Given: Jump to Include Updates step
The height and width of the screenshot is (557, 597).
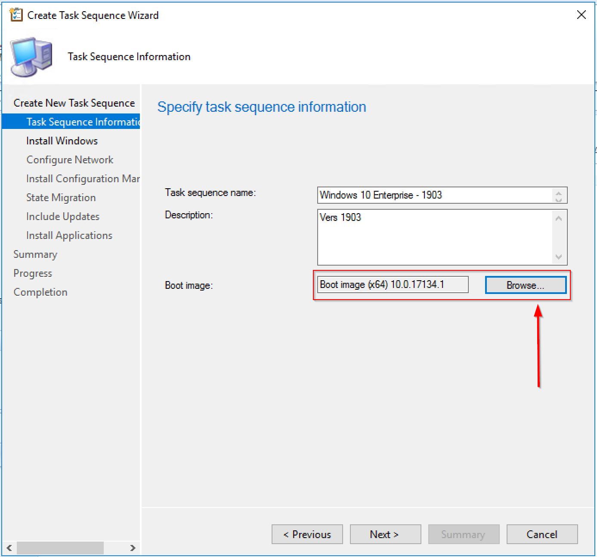Looking at the screenshot, I should pos(63,217).
